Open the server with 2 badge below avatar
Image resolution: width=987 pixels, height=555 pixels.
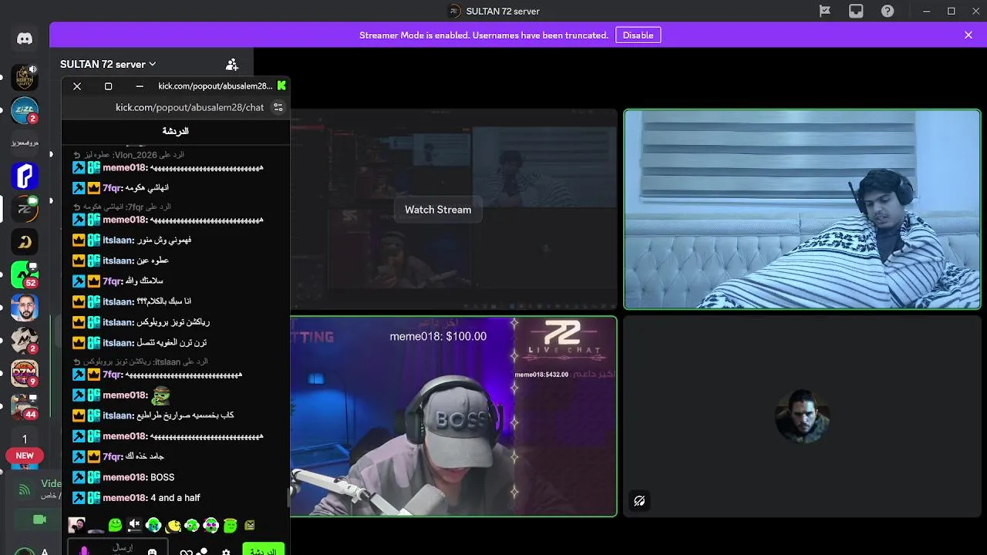pos(25,340)
